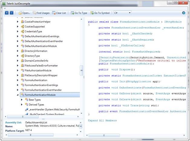Expand the FormsAuthentication tree node
The image size is (190, 141).
tap(18, 80)
